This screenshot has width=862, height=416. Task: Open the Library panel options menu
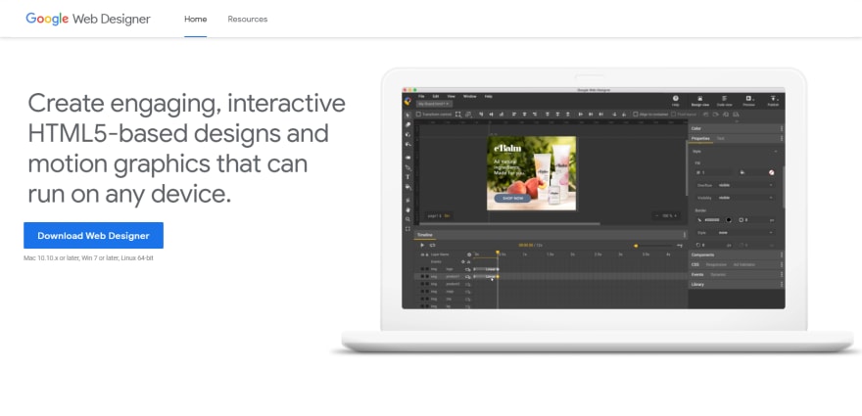tap(782, 285)
